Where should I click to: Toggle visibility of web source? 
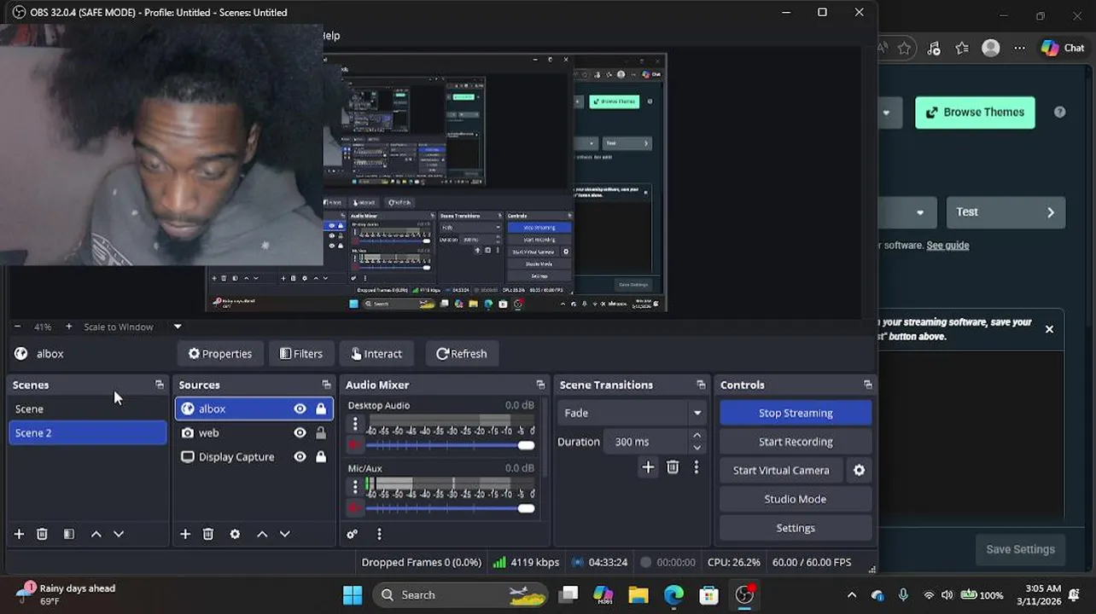pyautogui.click(x=300, y=432)
